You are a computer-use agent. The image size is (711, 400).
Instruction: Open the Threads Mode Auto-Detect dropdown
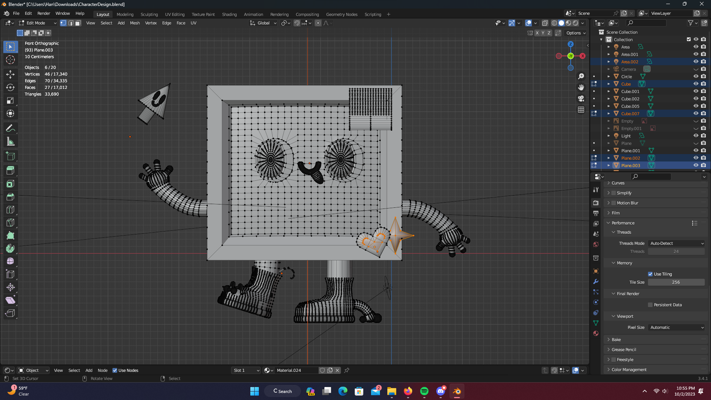[677, 243]
